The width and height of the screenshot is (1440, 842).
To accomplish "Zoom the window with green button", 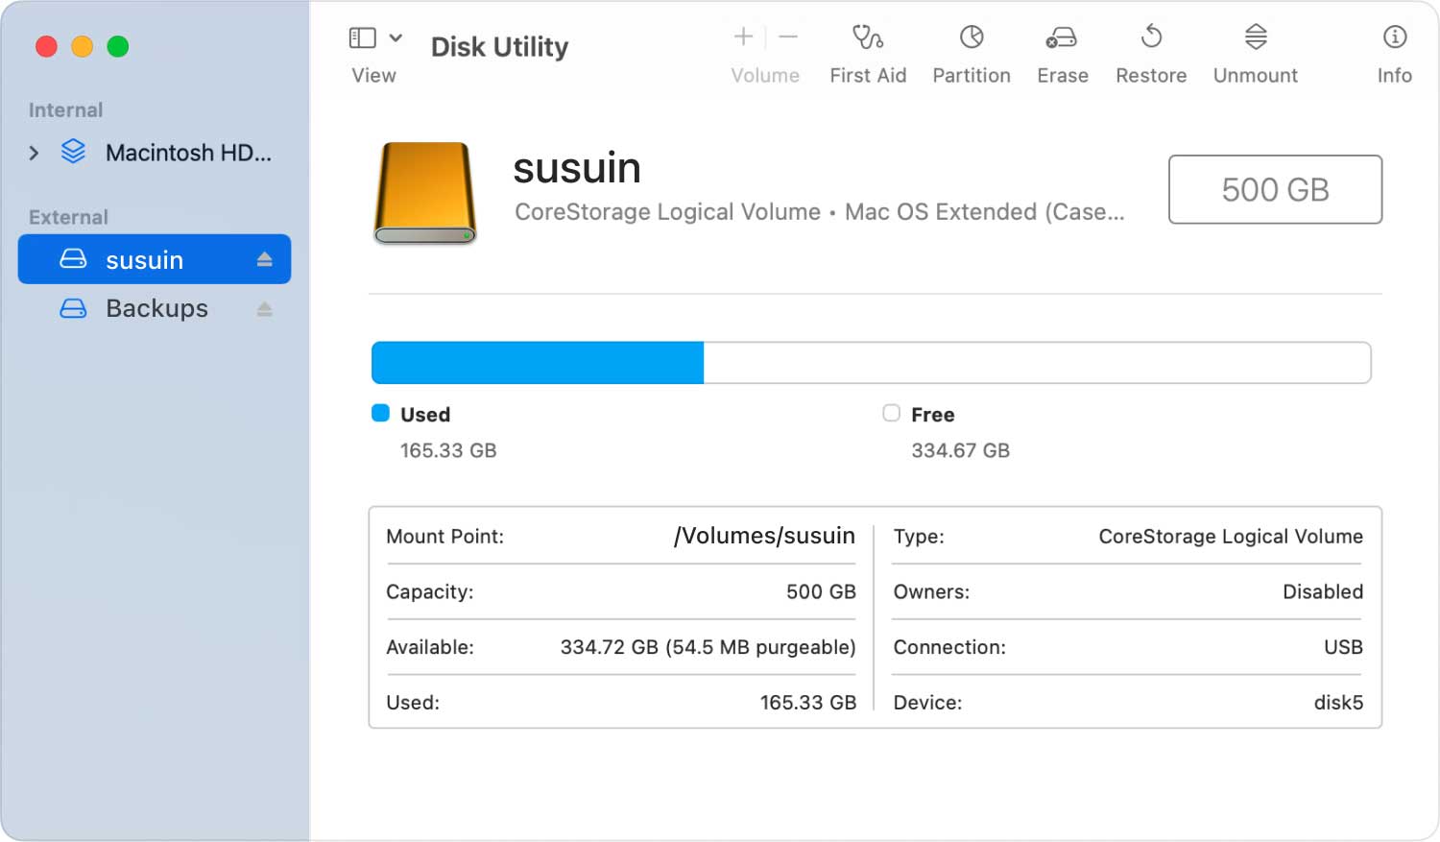I will 117,46.
